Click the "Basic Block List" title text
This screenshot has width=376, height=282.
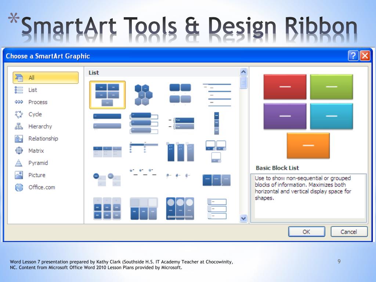[x=277, y=168]
